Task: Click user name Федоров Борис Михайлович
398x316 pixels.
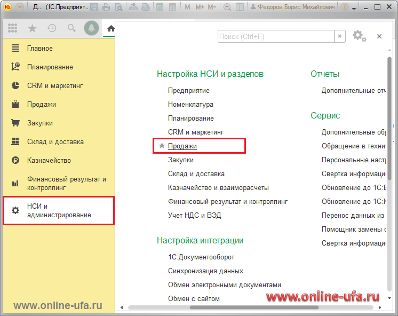Action: 296,7
